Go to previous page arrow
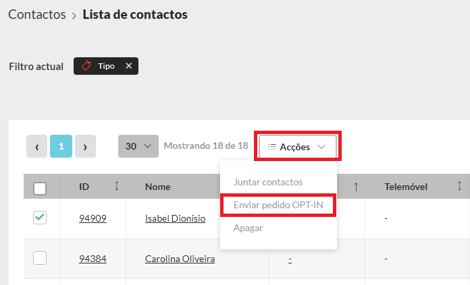The image size is (470, 285). pyautogui.click(x=36, y=146)
